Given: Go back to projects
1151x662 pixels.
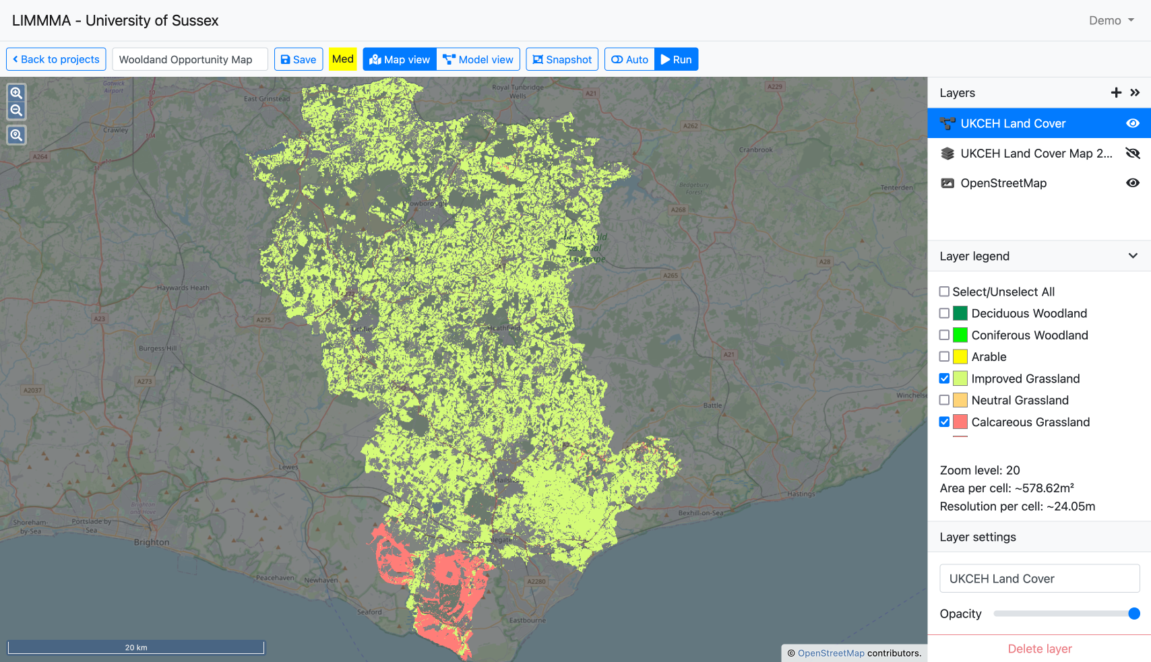Looking at the screenshot, I should pos(56,59).
